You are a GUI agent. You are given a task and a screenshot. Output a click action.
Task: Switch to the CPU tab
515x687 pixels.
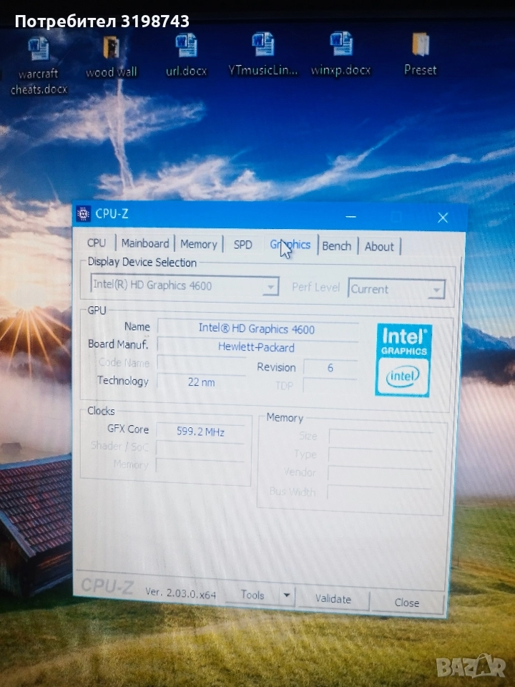[97, 243]
